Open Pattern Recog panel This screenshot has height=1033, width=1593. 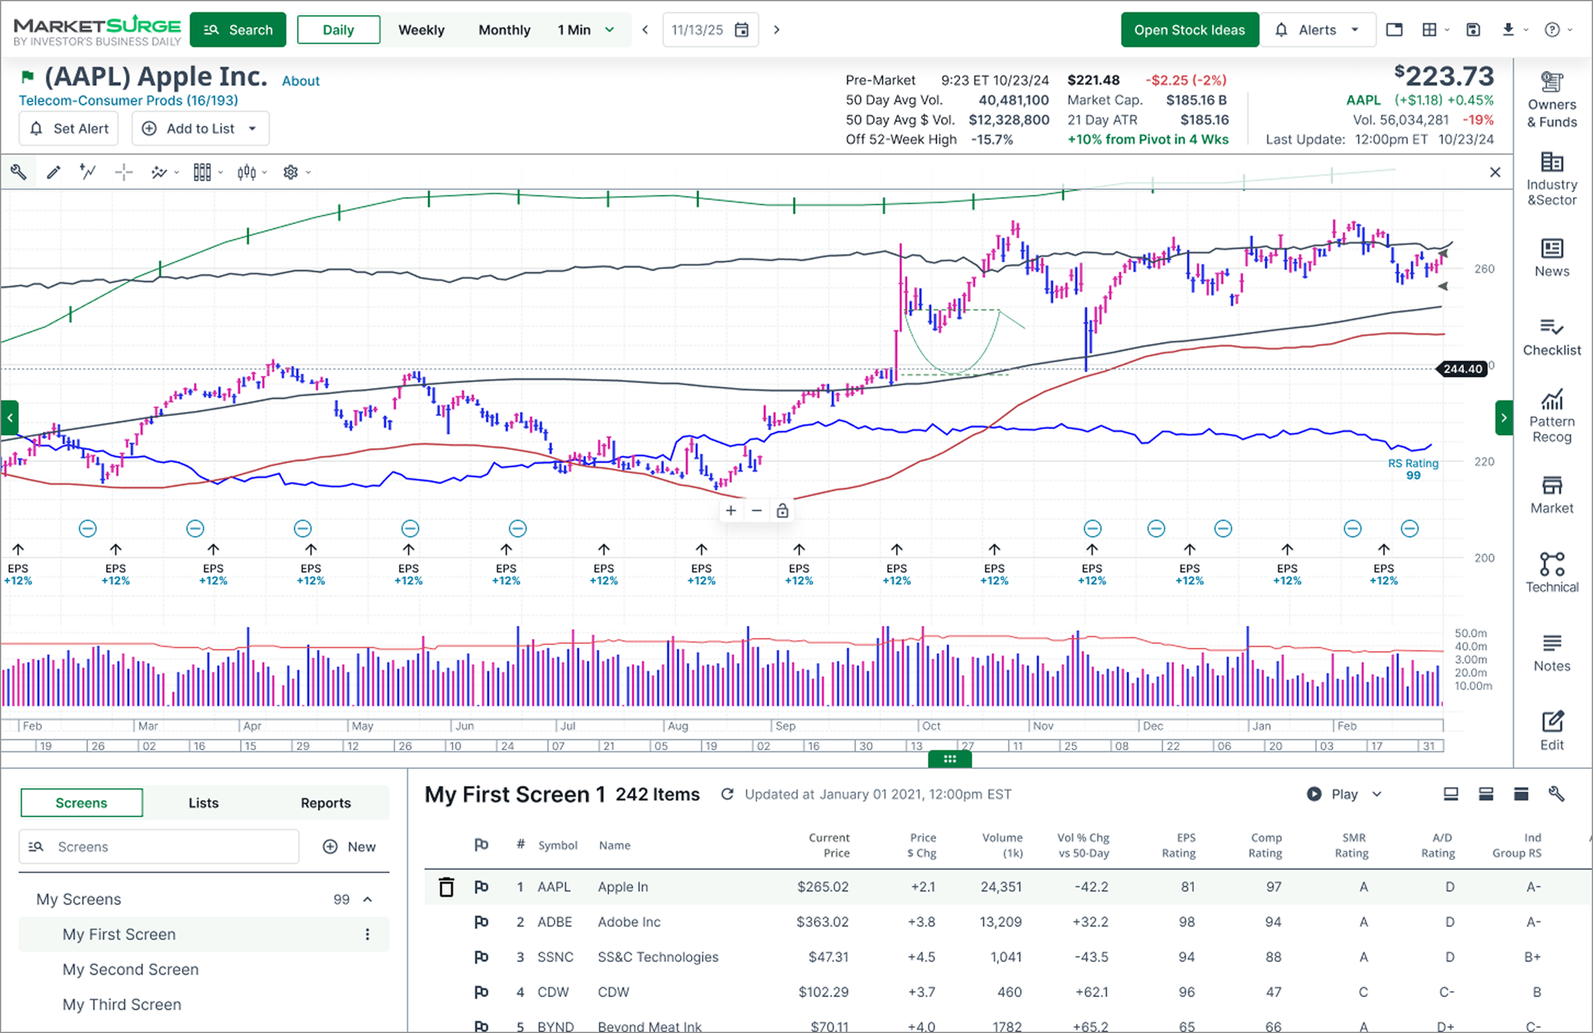(x=1552, y=415)
